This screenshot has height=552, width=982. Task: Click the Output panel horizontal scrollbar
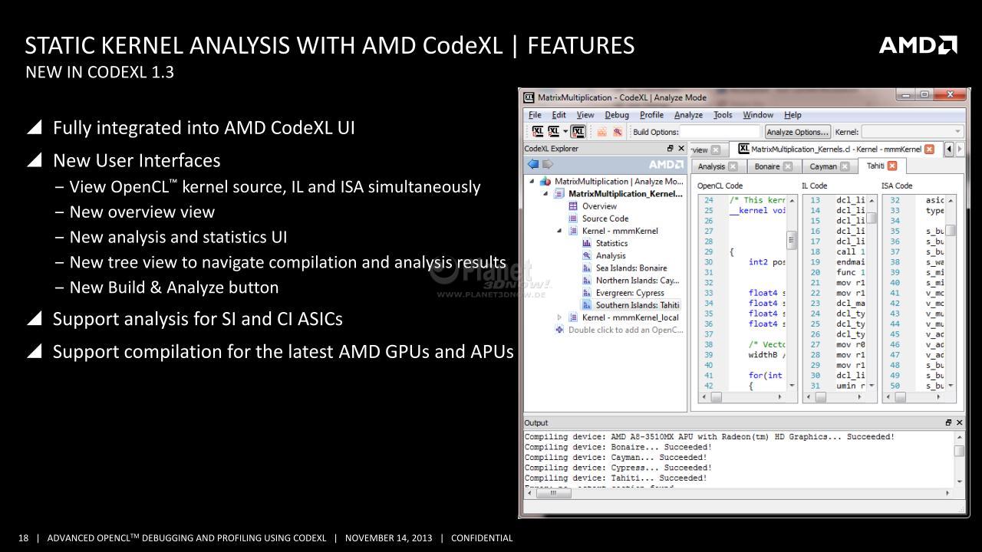(740, 494)
